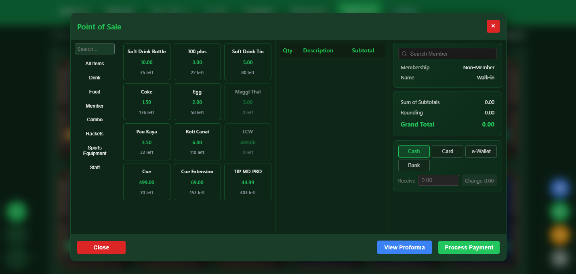Filter items by Drink category

(95, 78)
